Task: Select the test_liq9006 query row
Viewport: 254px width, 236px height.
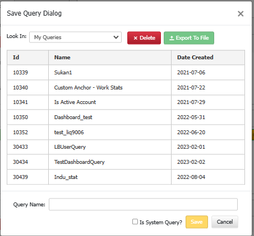Action: point(126,132)
